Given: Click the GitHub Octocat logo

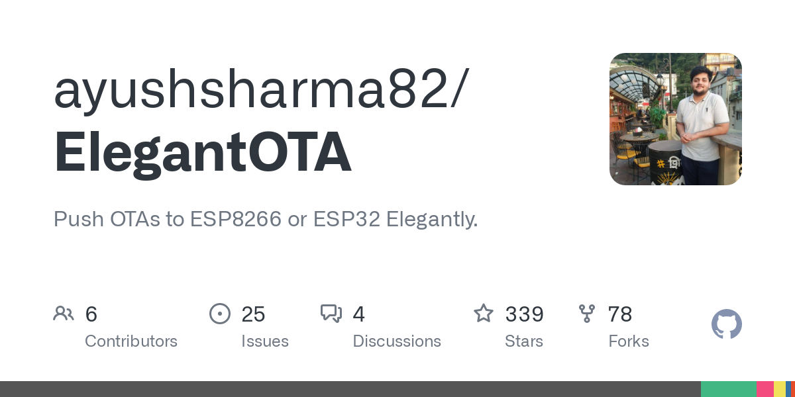Looking at the screenshot, I should click(727, 324).
